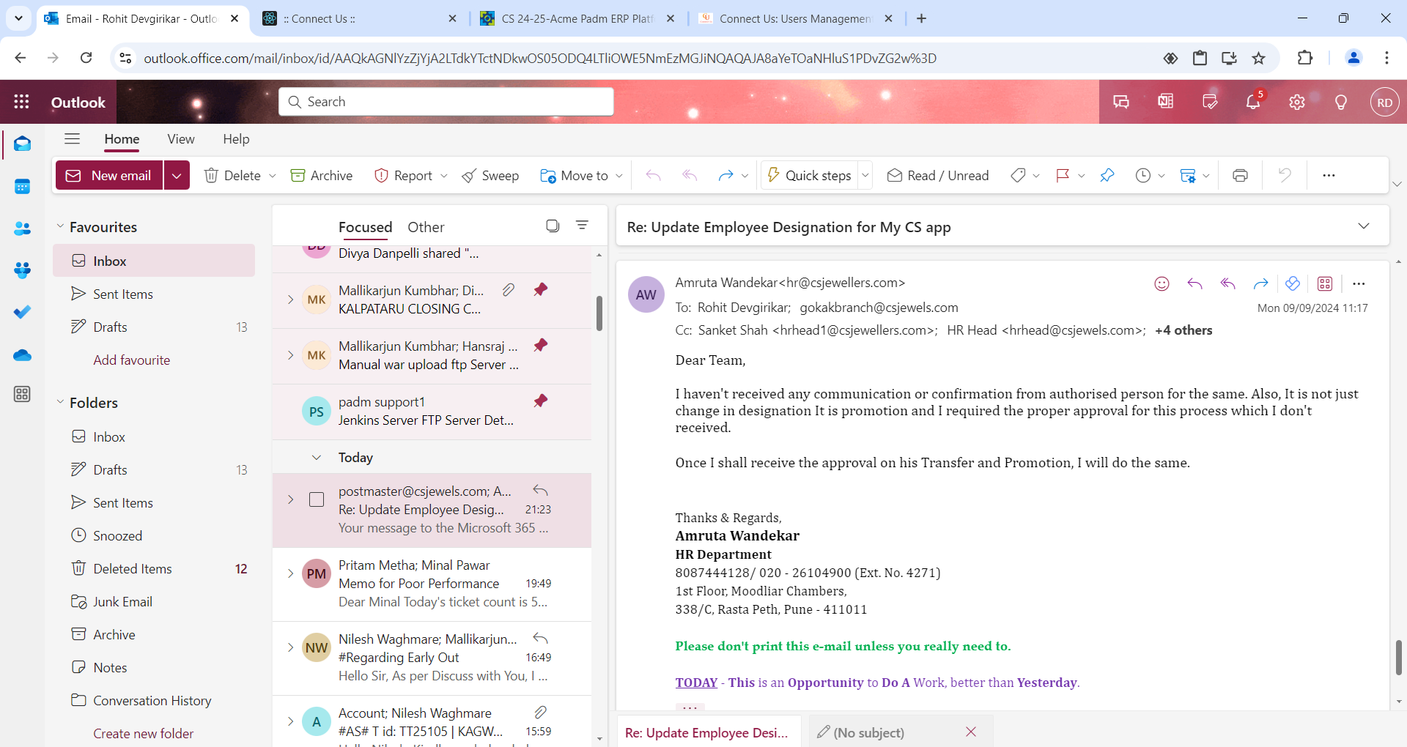Image resolution: width=1407 pixels, height=747 pixels.
Task: Open Calendar from the left rail
Action: coord(22,187)
